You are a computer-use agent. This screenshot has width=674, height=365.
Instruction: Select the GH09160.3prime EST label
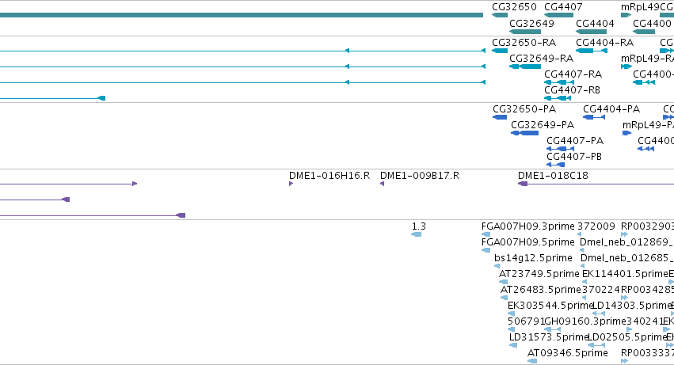click(x=585, y=321)
